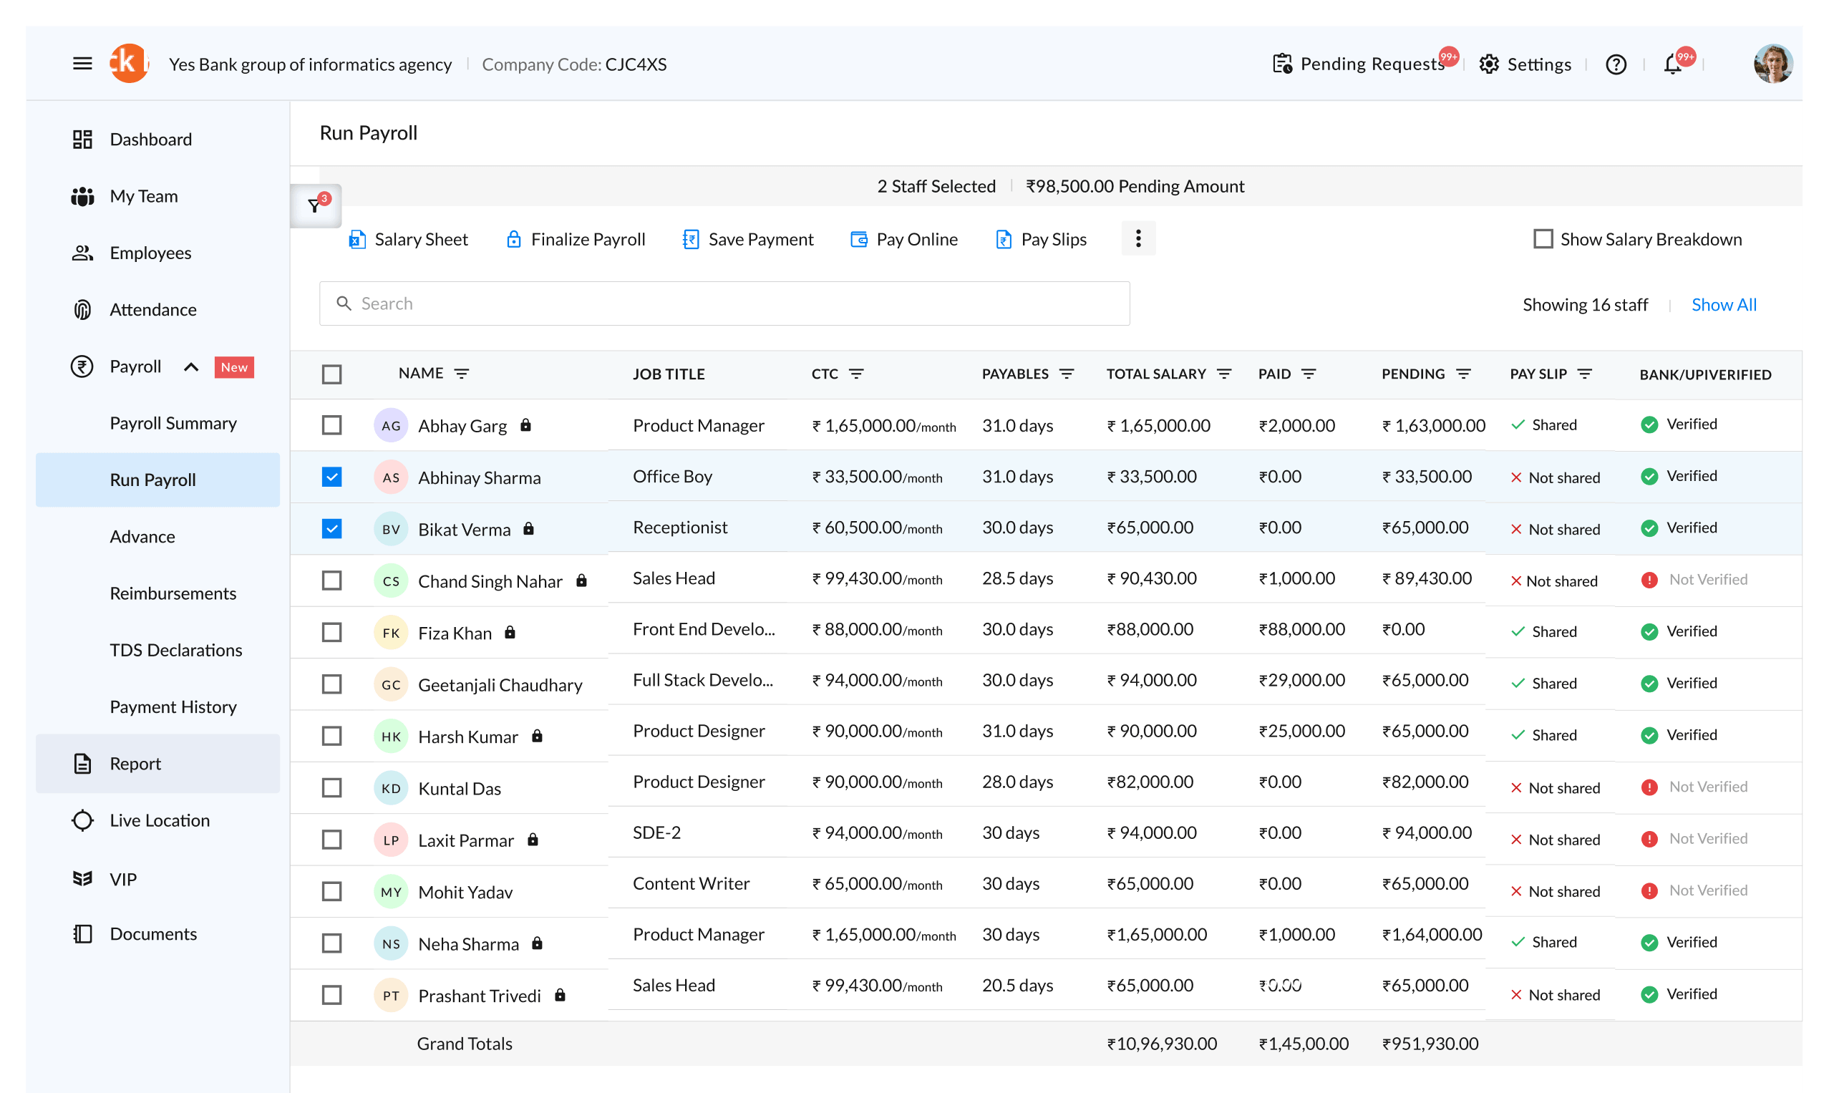Open the PENDING column filter
1829x1093 pixels.
click(x=1463, y=374)
